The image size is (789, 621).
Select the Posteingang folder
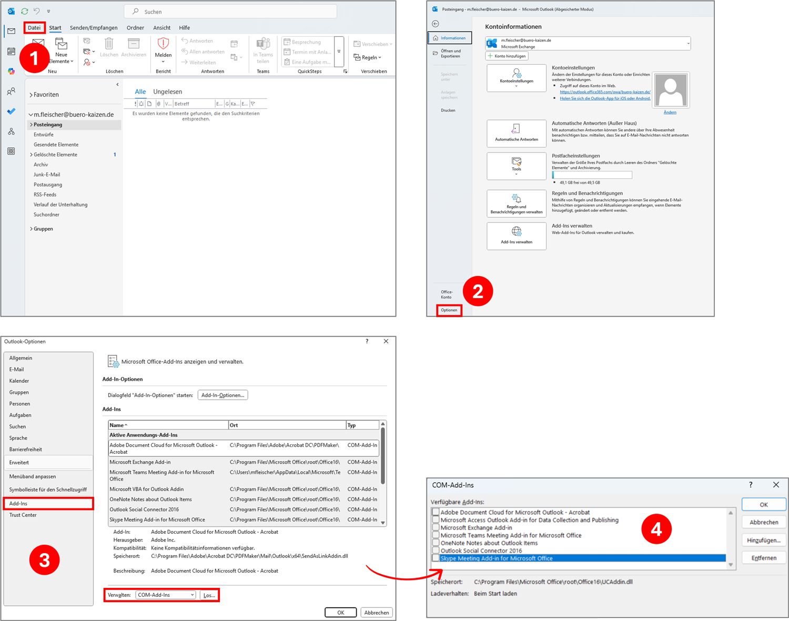point(74,125)
